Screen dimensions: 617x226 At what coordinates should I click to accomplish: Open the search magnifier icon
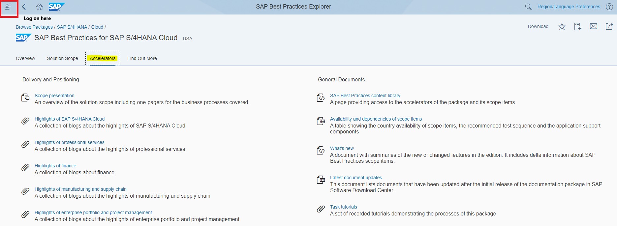click(x=528, y=7)
